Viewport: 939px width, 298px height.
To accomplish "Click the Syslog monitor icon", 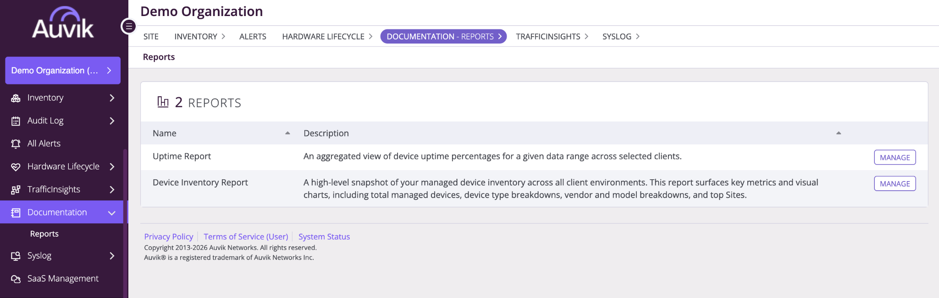I will pos(16,256).
